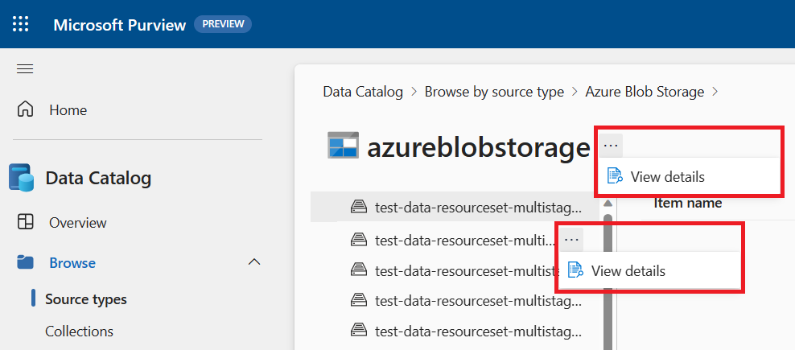
Task: Click the azureblobstorage storage icon
Action: (x=343, y=146)
